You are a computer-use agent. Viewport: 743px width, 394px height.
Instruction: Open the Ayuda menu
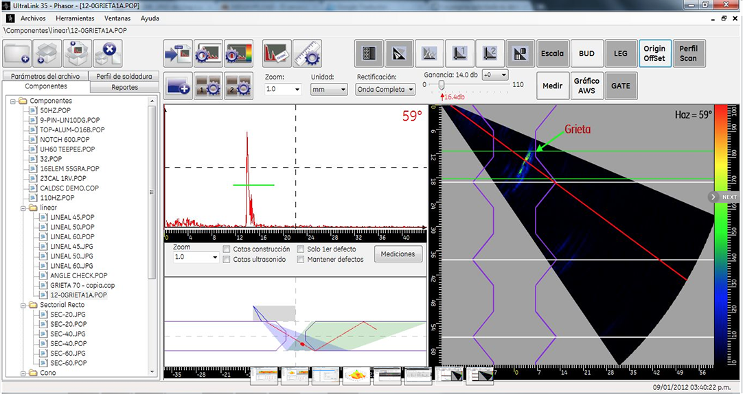click(150, 19)
